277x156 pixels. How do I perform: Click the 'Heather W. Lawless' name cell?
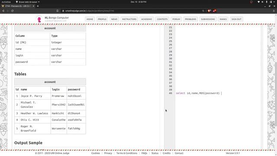(x=35, y=114)
